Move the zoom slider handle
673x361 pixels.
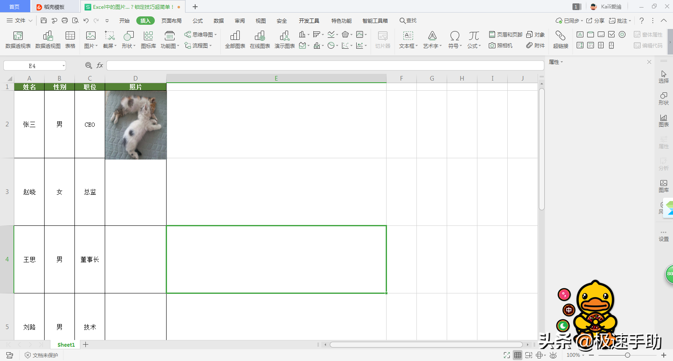[627, 355]
